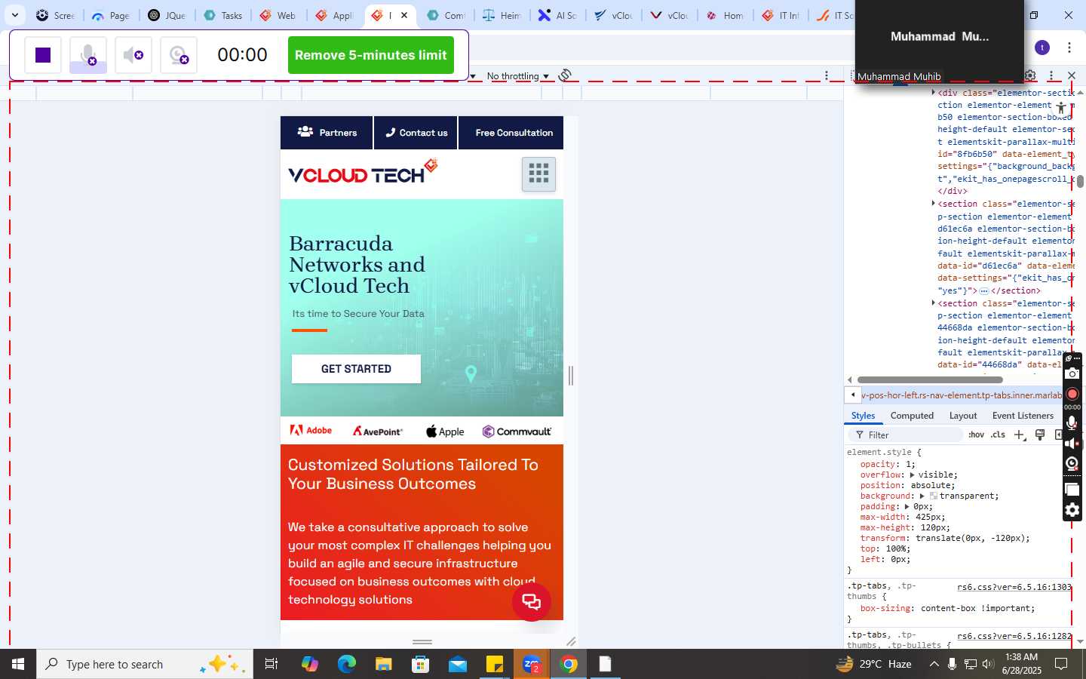This screenshot has height=679, width=1086.
Task: Toggle rendering emulations brush icon
Action: [1040, 435]
